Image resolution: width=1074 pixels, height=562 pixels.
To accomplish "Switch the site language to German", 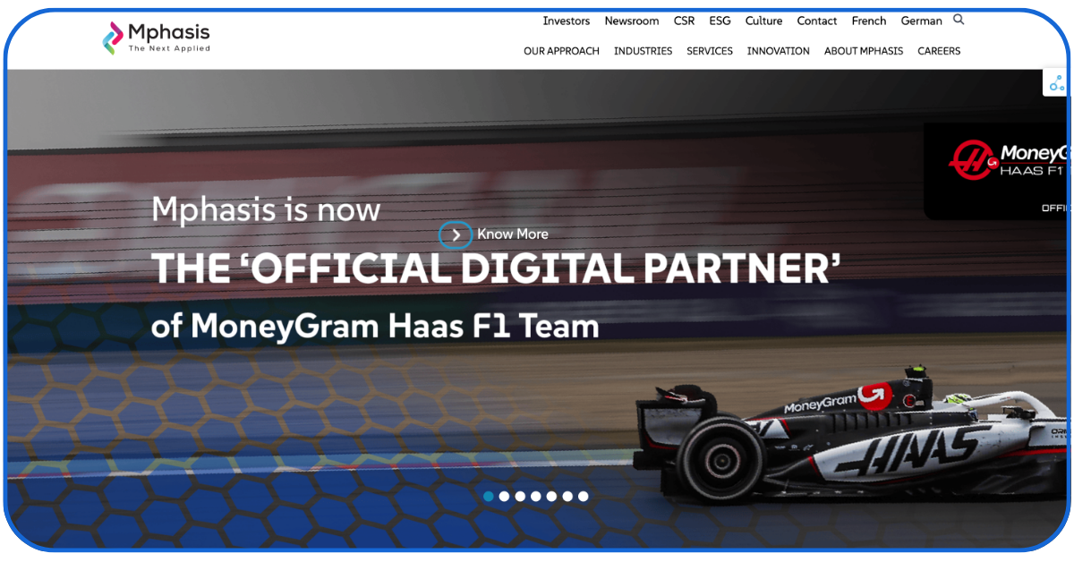I will pos(921,21).
